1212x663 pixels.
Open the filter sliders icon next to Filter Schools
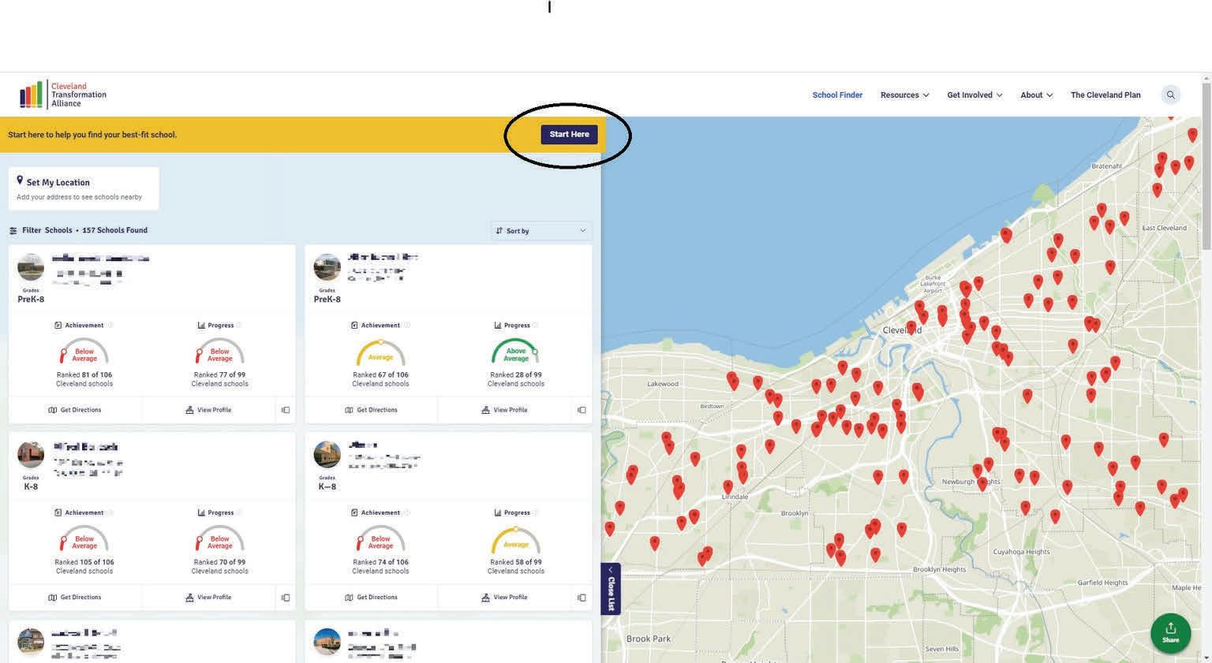tap(13, 231)
